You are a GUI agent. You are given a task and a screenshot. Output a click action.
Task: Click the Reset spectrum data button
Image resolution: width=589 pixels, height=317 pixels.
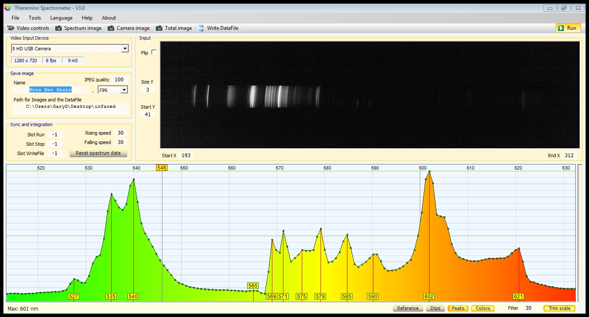coord(98,153)
